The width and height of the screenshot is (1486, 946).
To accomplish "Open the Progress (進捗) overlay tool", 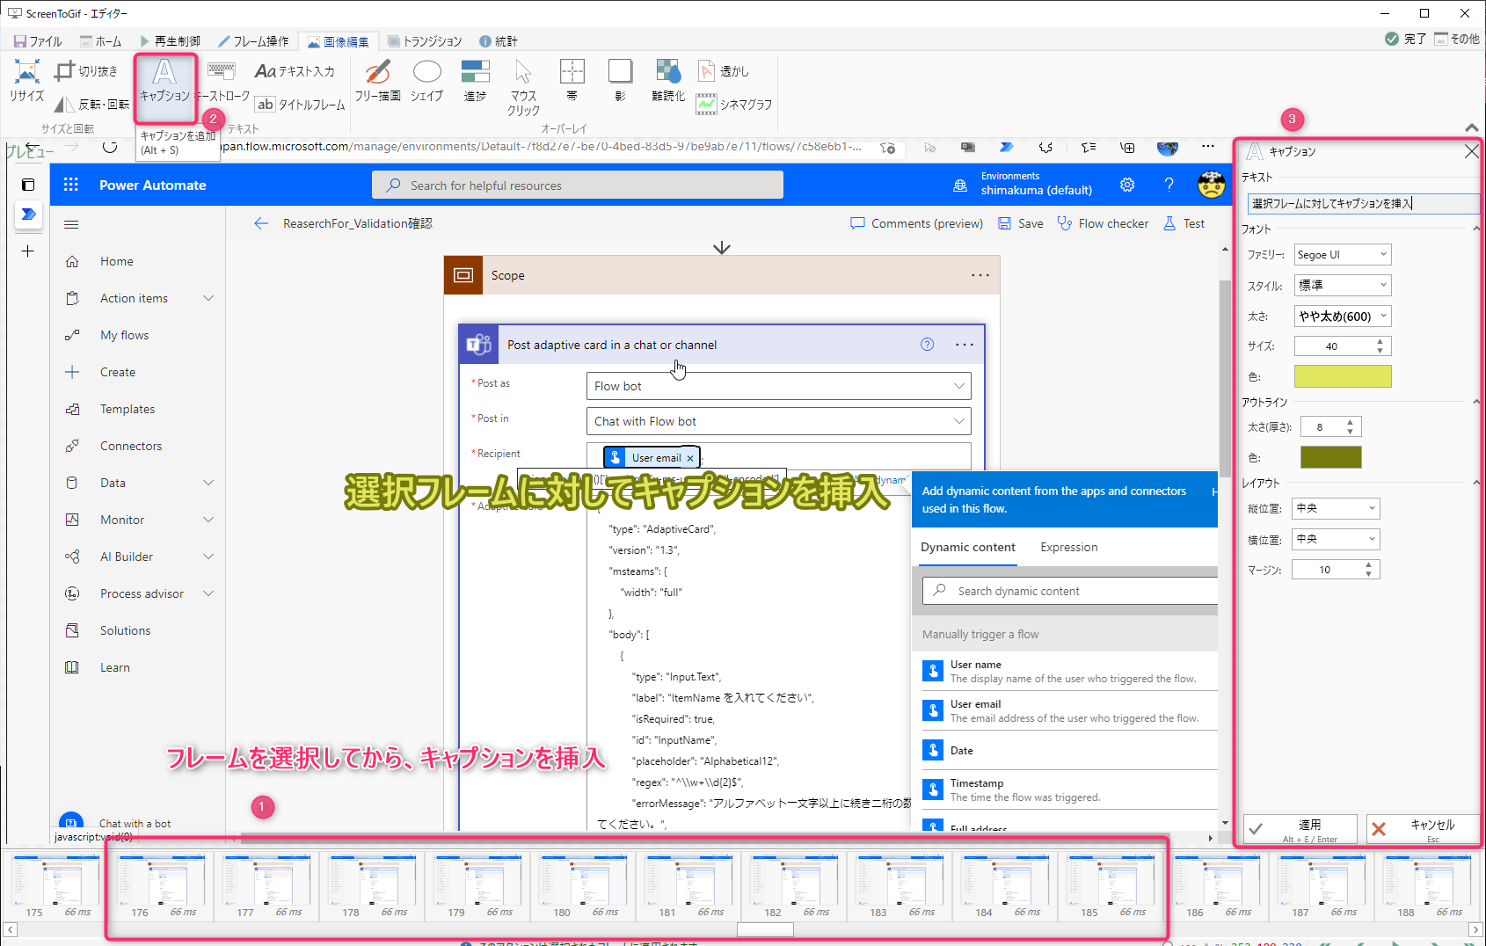I will click(475, 81).
